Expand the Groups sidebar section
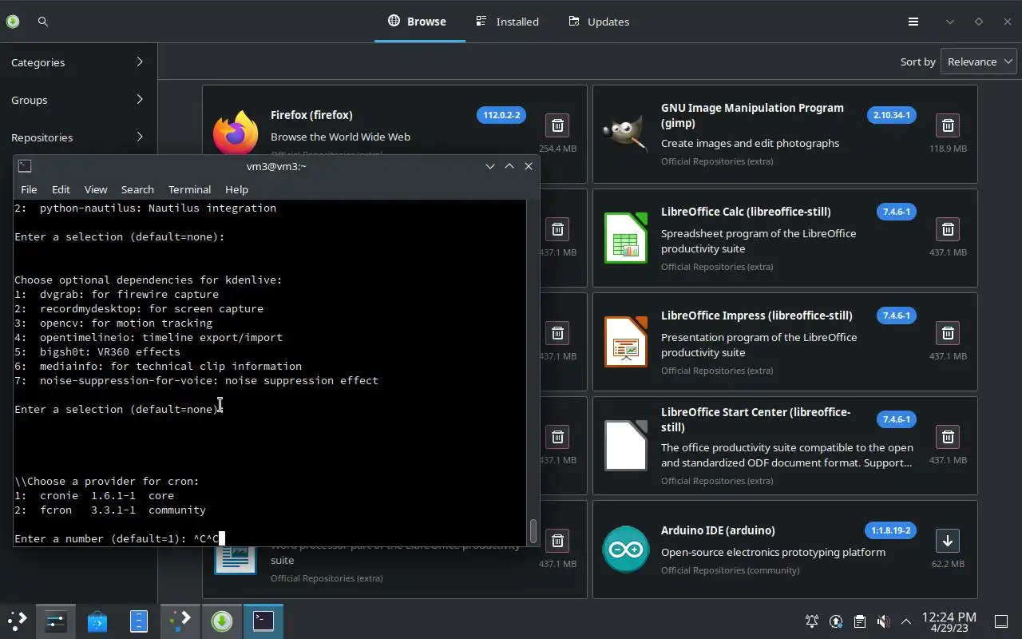Image resolution: width=1022 pixels, height=639 pixels. point(77,100)
